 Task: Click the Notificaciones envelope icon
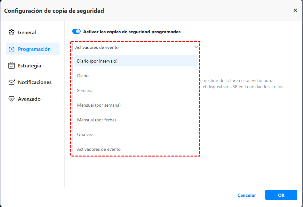pos(12,82)
